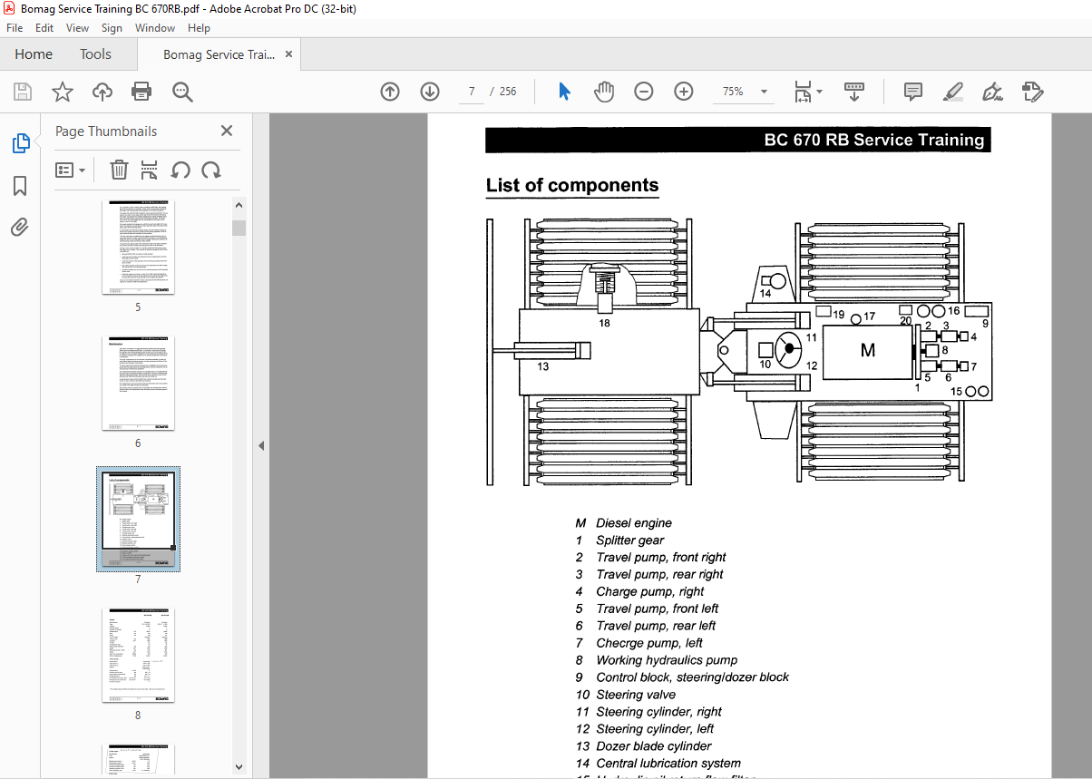Open the Attachments paperclip panel
Screen dimensions: 1092x779
tap(20, 227)
